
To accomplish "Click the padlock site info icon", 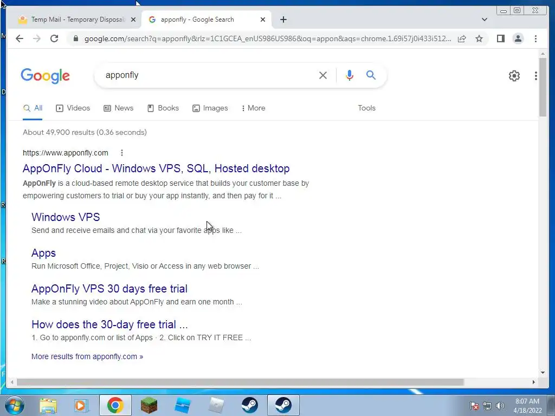I will pos(75,38).
